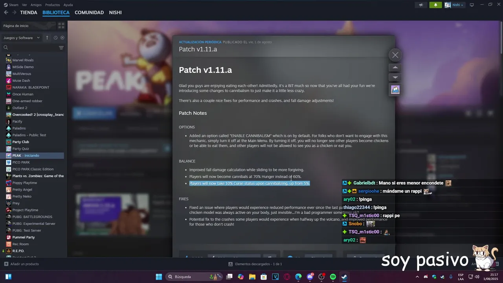
Task: Open File Explorer from the taskbar
Action: click(x=252, y=277)
